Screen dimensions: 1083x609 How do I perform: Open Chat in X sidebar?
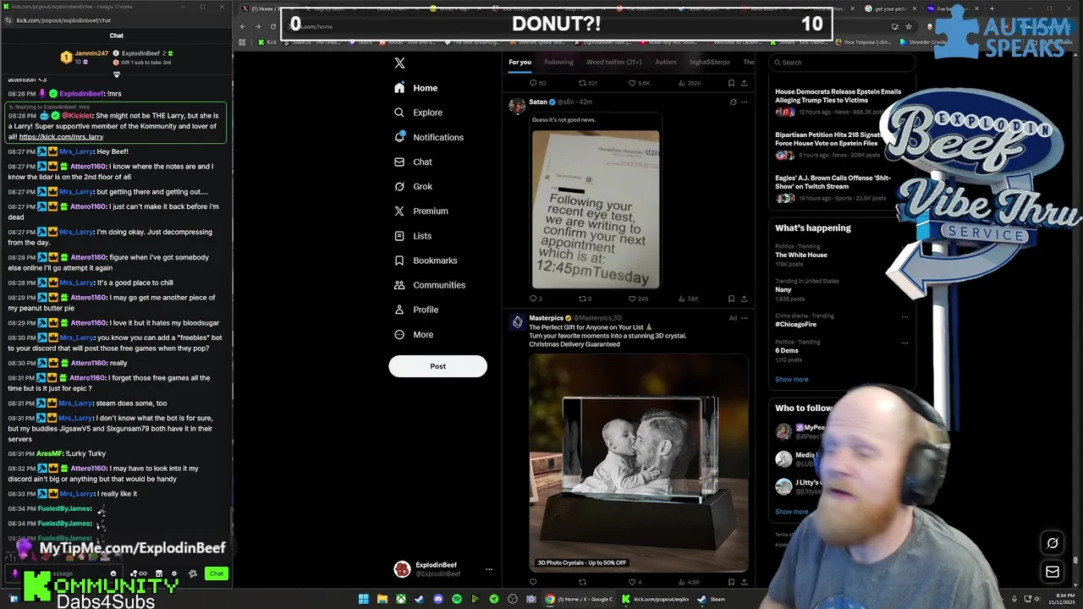413,162
